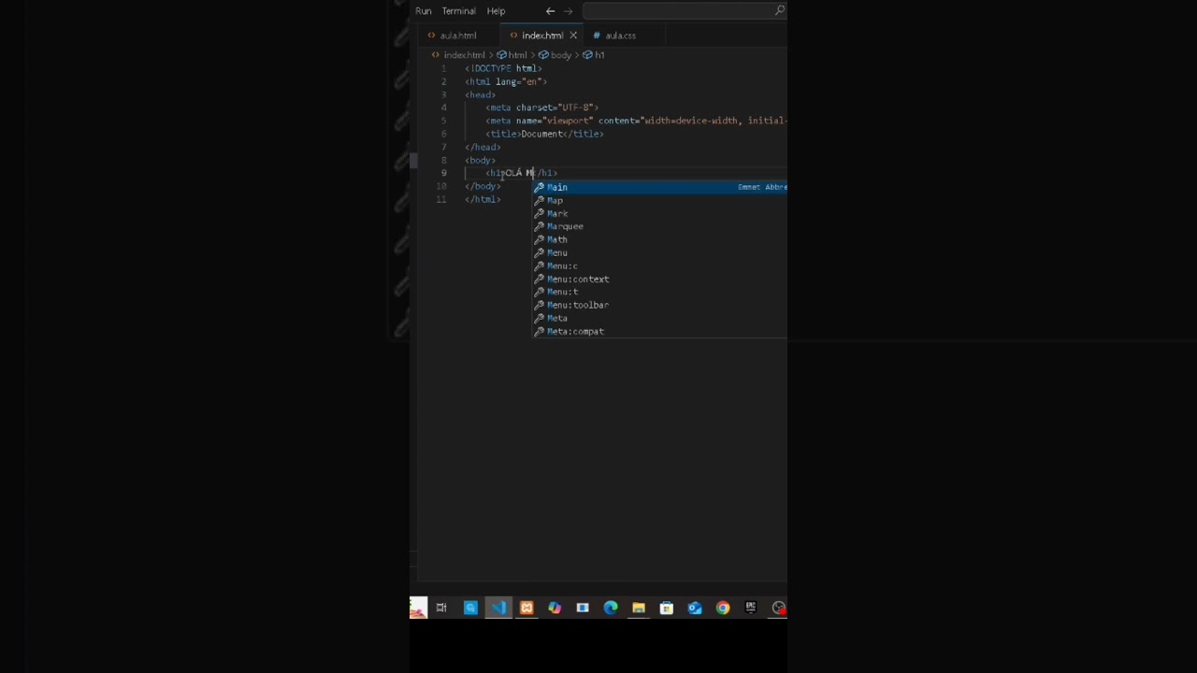This screenshot has width=1197, height=673.
Task: Click the DOCTYPE html line of code
Action: (503, 68)
